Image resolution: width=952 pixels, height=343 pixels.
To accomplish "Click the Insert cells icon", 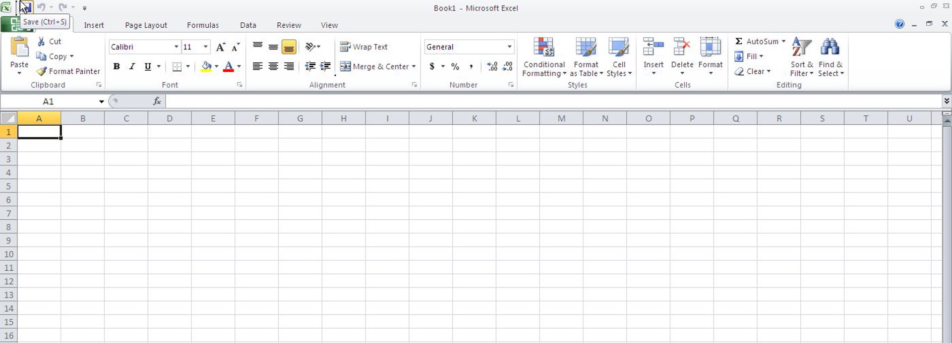I will pyautogui.click(x=653, y=48).
